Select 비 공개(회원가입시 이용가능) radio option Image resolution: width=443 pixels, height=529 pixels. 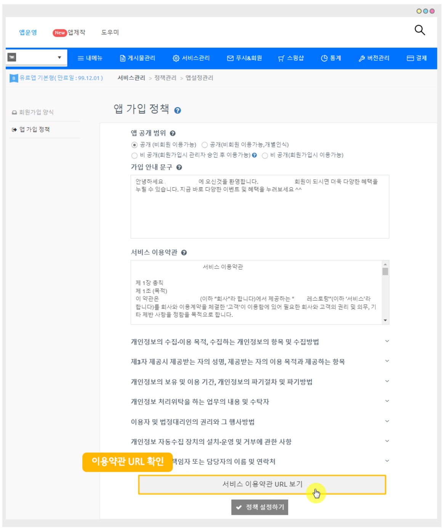point(265,156)
